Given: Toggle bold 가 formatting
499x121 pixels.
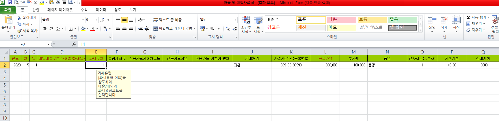Looking at the screenshot, I should point(45,29).
